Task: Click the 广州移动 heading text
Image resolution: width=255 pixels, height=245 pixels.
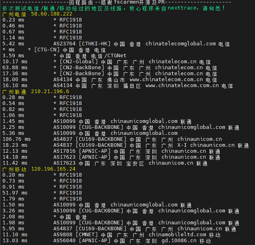Action: 14,169
